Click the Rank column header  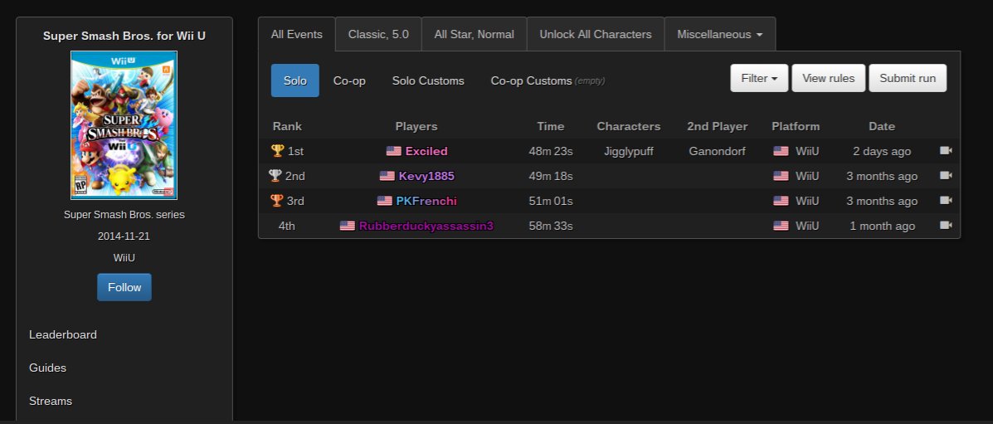click(287, 126)
